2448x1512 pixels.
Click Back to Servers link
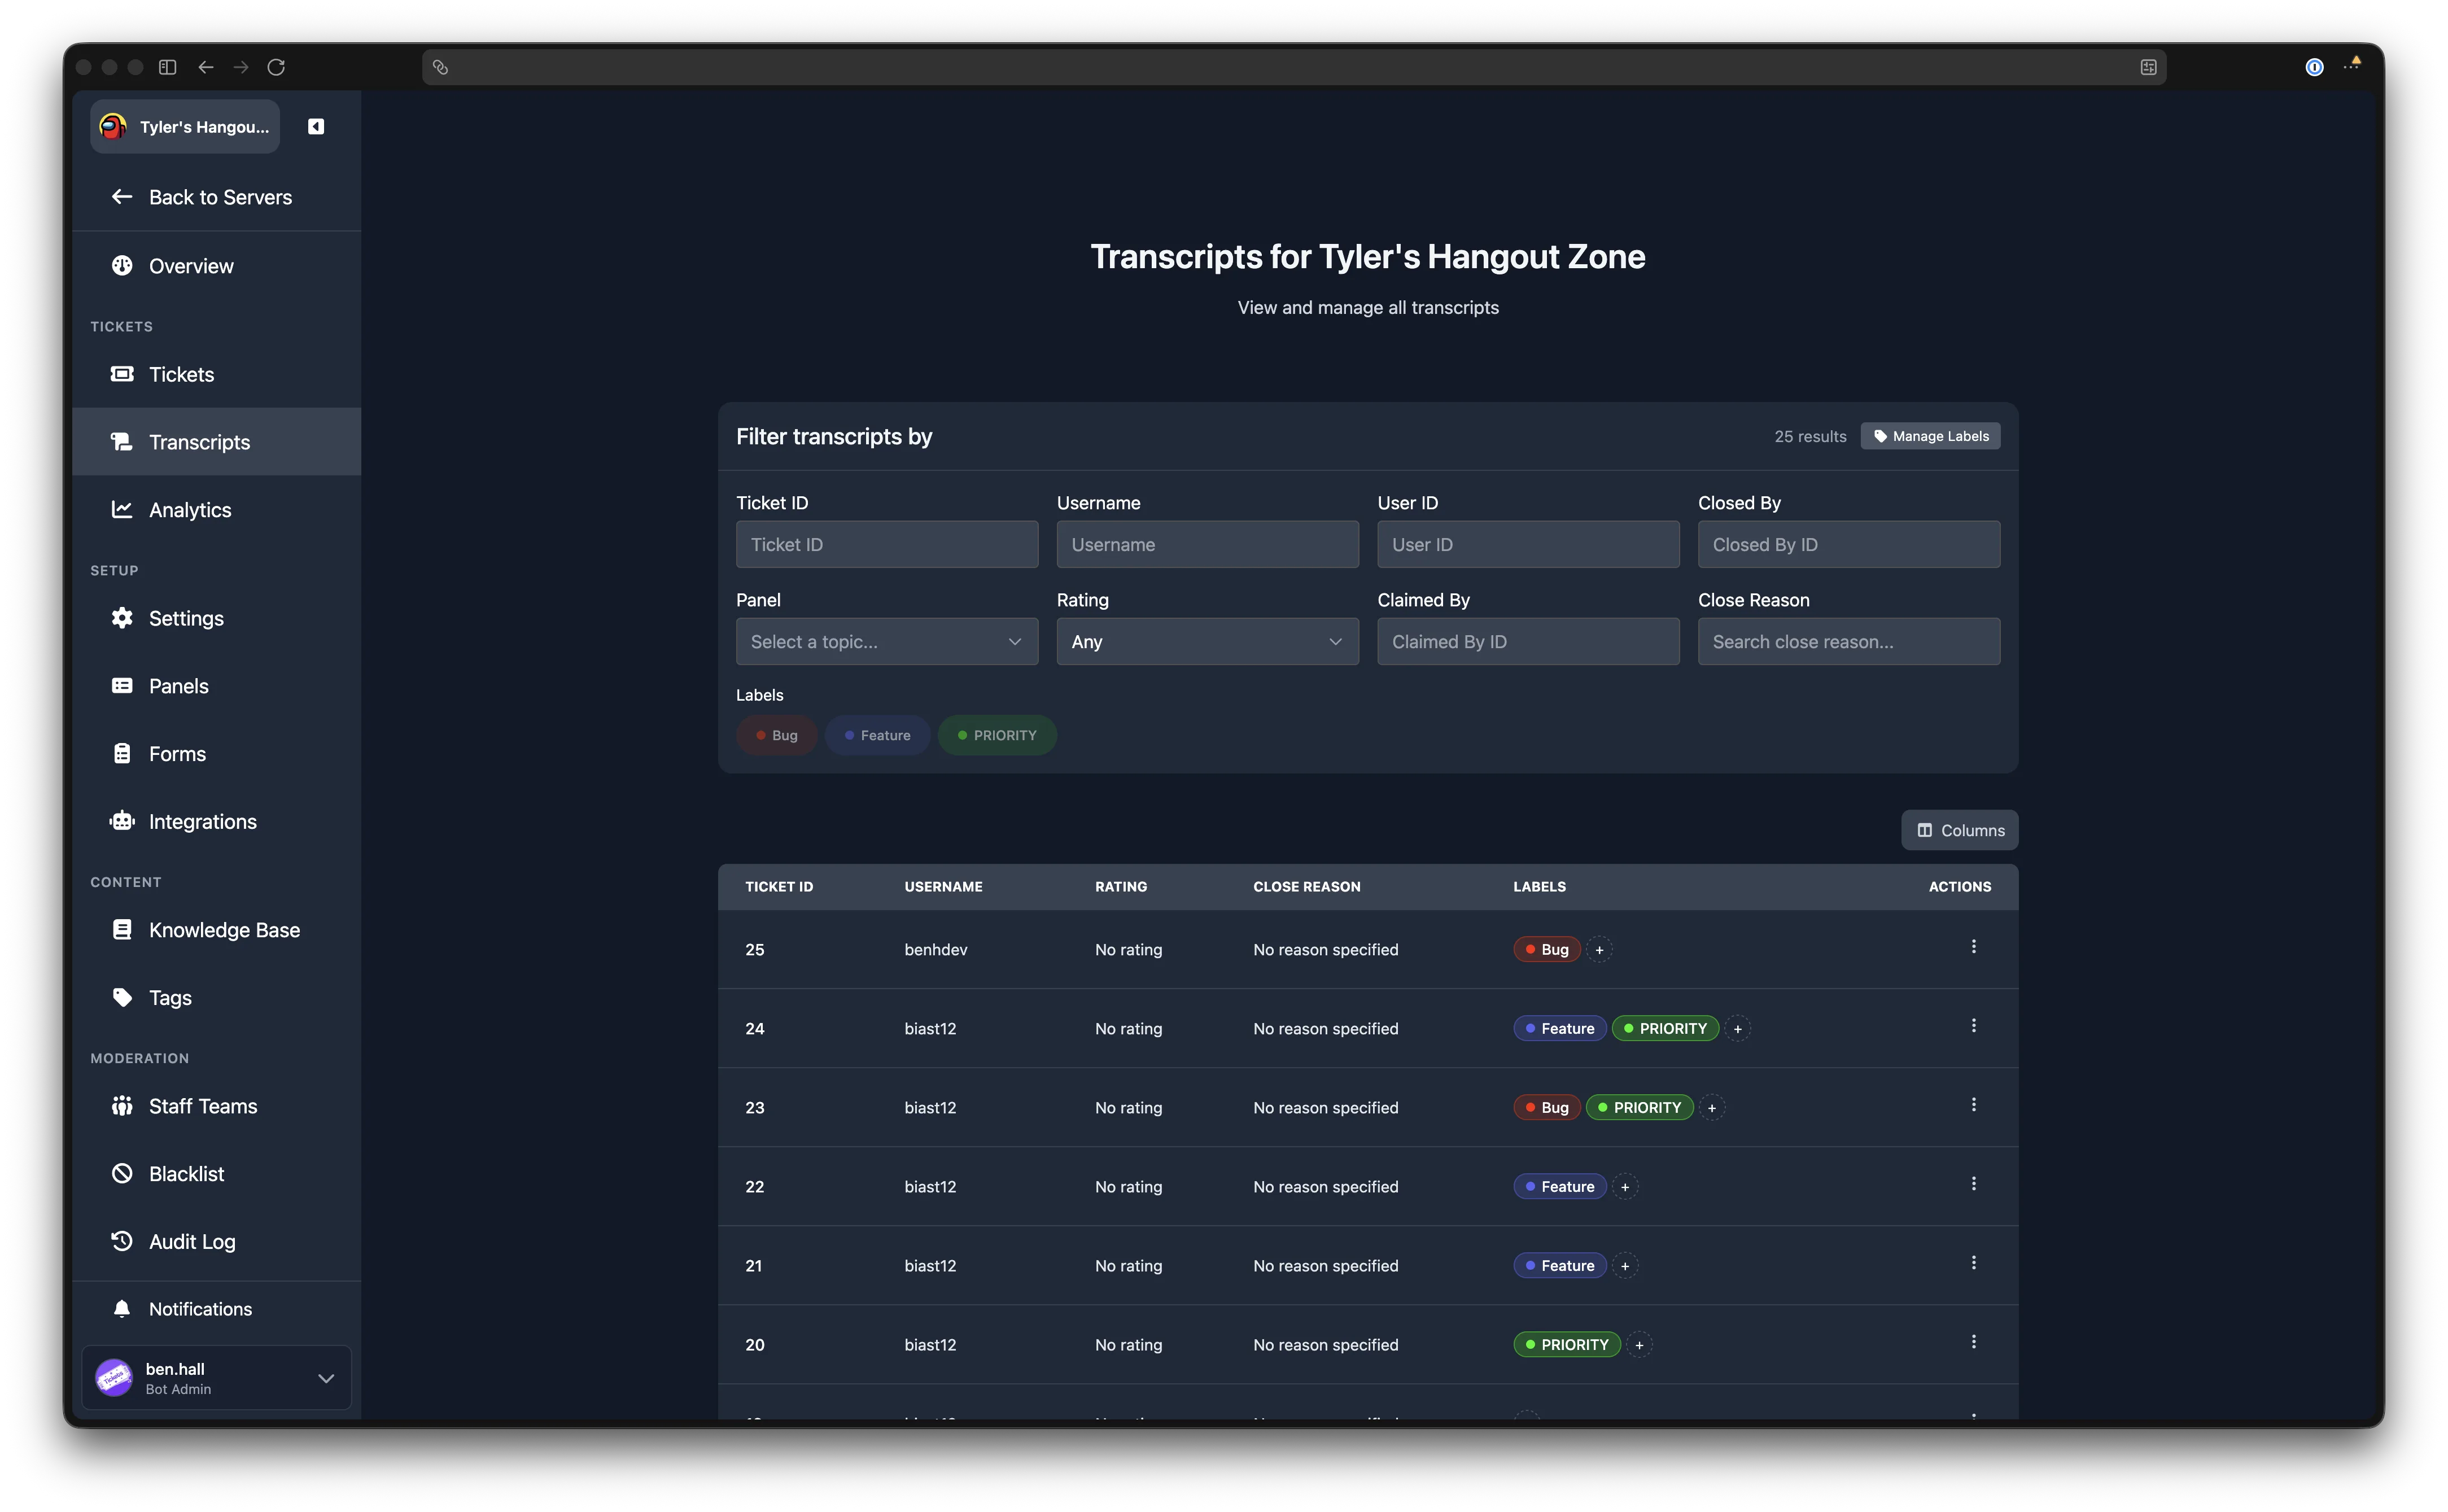[216, 197]
